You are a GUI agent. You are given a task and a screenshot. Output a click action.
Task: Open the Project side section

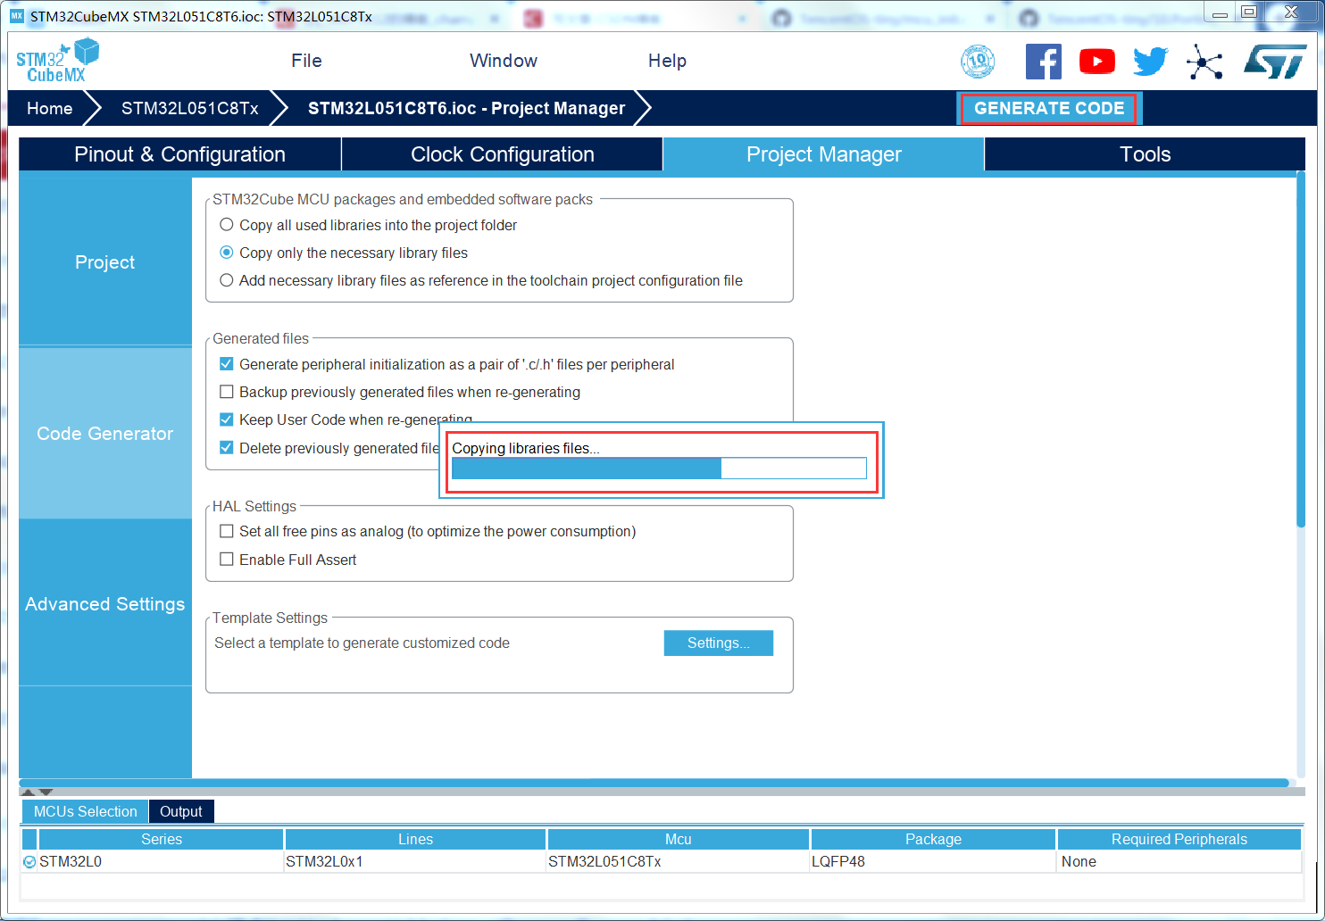pyautogui.click(x=105, y=261)
